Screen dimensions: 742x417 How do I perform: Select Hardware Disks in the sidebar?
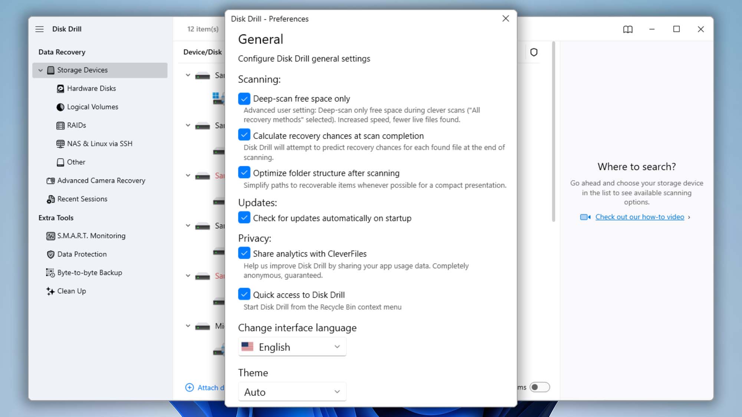[91, 89]
